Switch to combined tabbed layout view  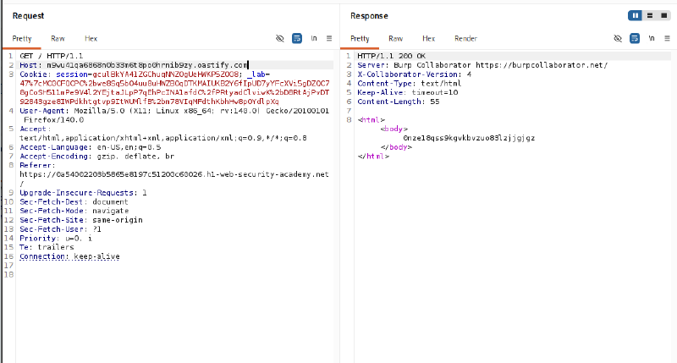coord(664,15)
